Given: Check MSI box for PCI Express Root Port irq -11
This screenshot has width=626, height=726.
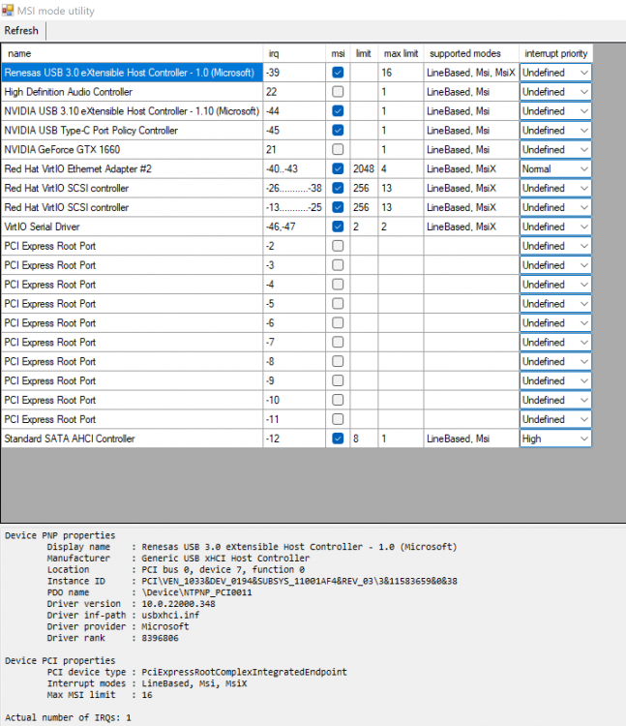Looking at the screenshot, I should 338,419.
